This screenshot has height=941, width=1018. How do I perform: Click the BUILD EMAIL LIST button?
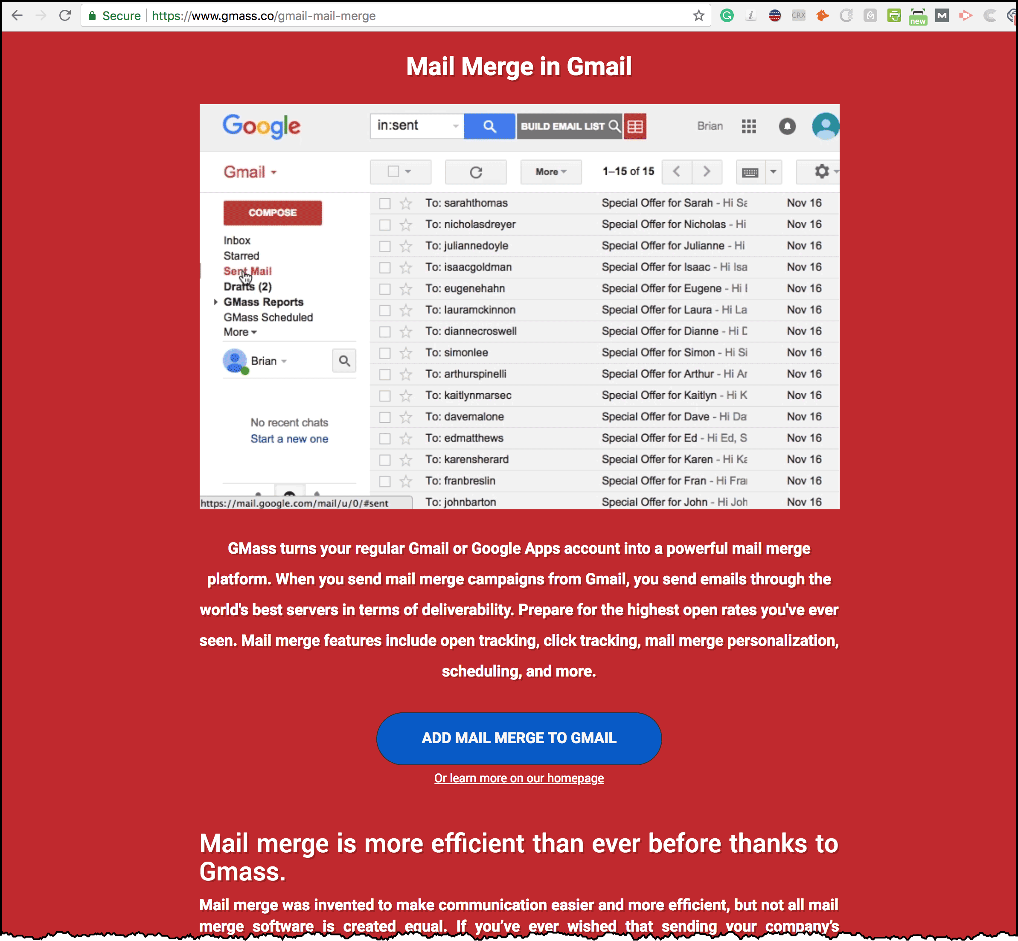pos(569,126)
